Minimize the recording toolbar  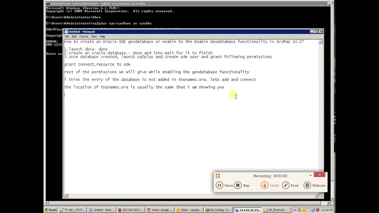click(x=310, y=175)
